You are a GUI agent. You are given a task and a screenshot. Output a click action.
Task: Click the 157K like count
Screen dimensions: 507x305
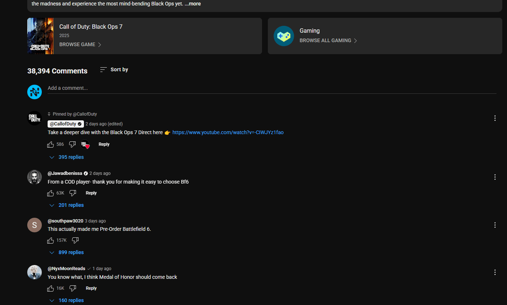[62, 240]
